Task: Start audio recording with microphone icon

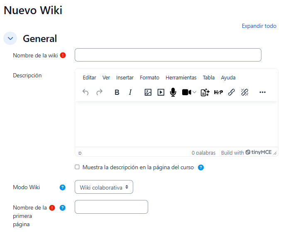Action: click(x=173, y=92)
